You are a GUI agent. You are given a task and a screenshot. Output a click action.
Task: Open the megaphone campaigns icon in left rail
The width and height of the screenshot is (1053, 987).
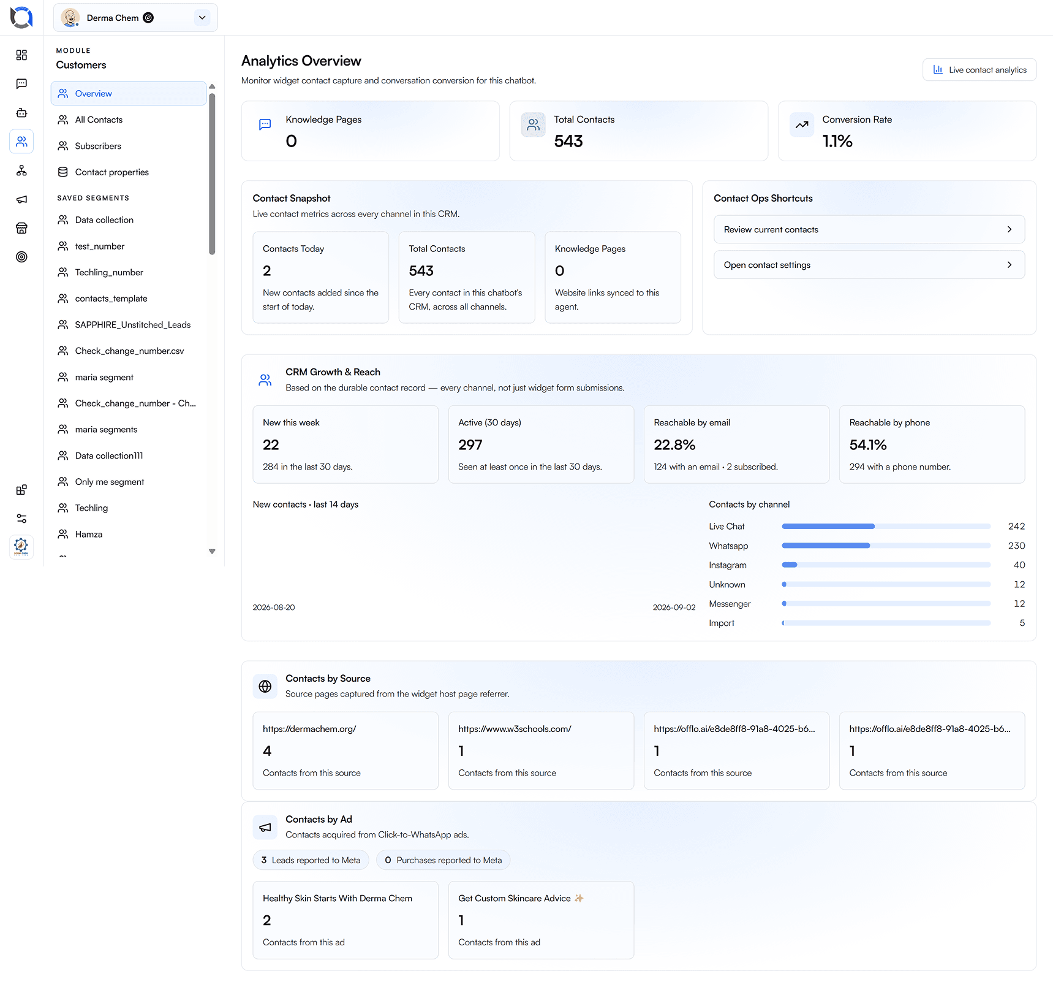pyautogui.click(x=21, y=199)
